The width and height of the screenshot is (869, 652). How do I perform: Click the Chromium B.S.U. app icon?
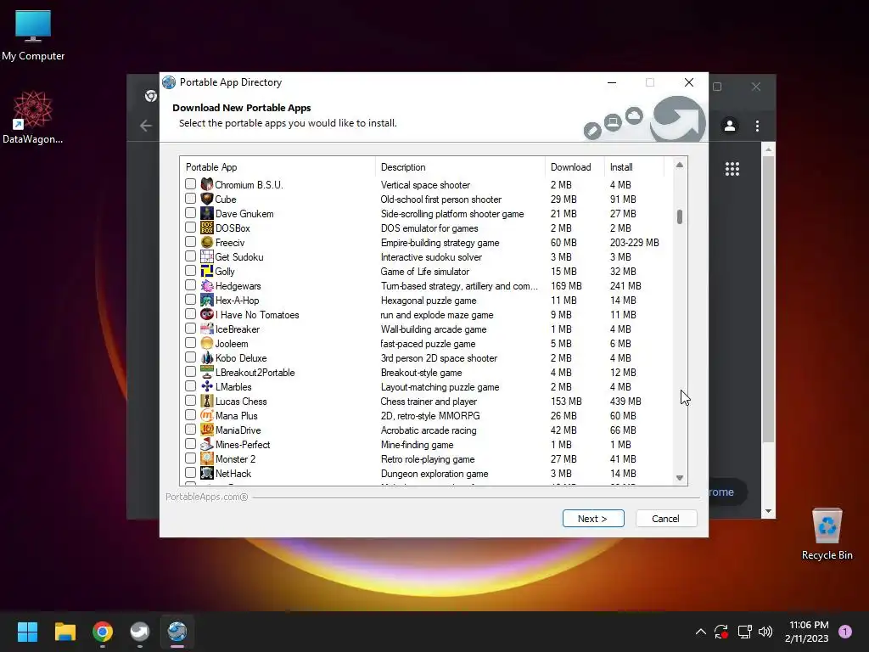coord(207,184)
